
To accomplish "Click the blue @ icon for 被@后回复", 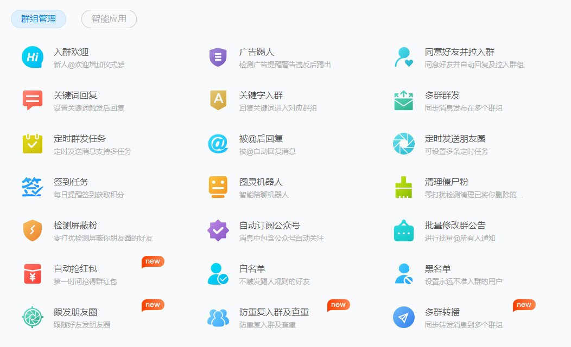I will [218, 144].
